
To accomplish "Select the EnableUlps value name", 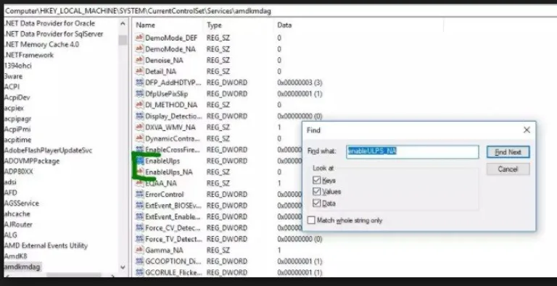I will click(162, 161).
